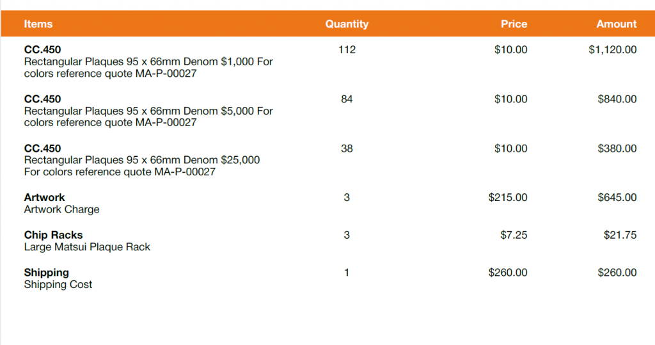Click the $7.25 rack price
This screenshot has height=345, width=655.
click(x=514, y=235)
